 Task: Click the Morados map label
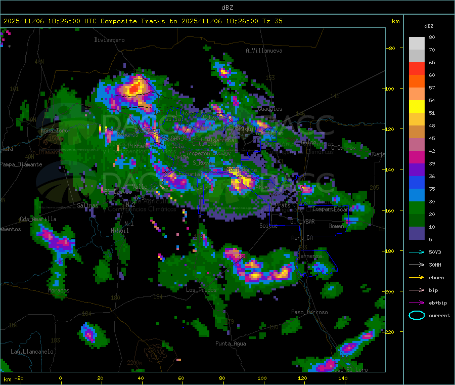tap(59, 290)
